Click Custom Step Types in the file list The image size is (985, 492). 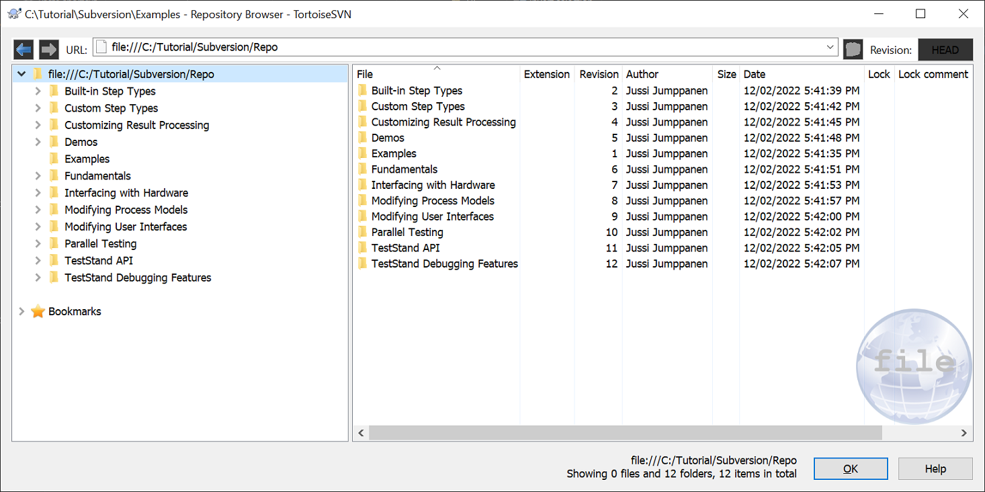418,106
